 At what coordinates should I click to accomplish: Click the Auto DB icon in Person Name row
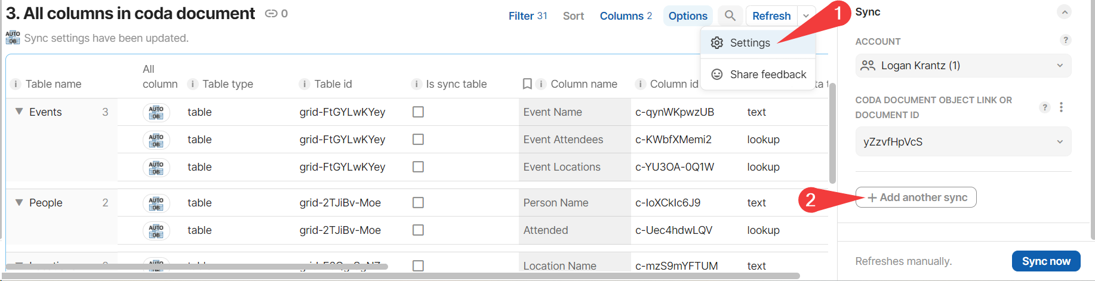tap(156, 203)
